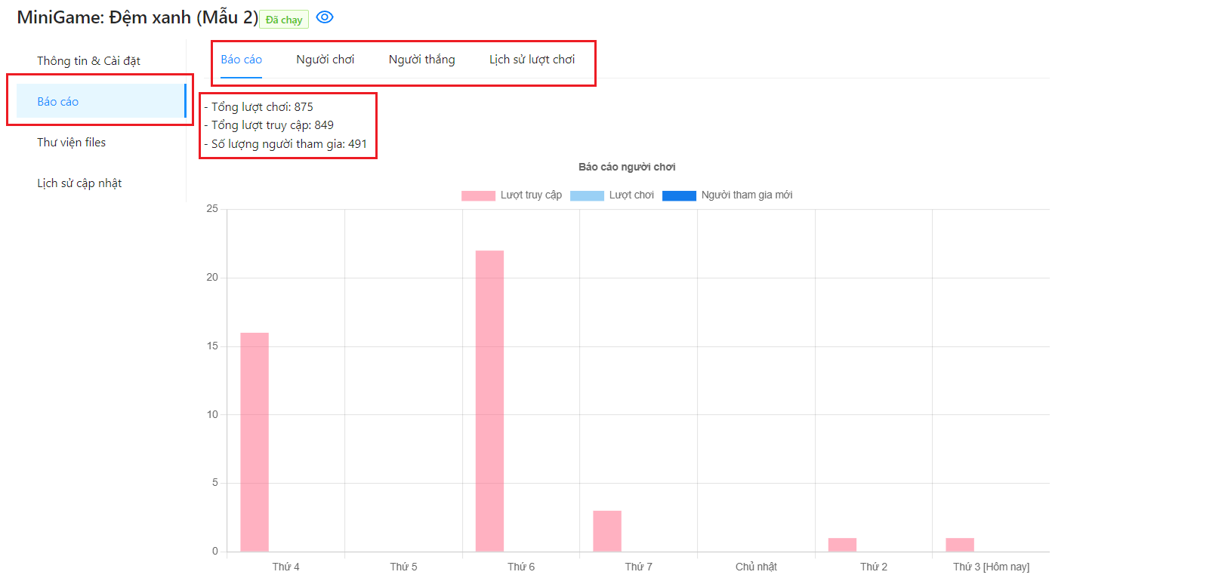Open 'Thông tin & Cài đặt' sidebar item

click(x=88, y=61)
